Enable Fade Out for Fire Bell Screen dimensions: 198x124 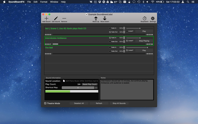[x=110, y=51]
